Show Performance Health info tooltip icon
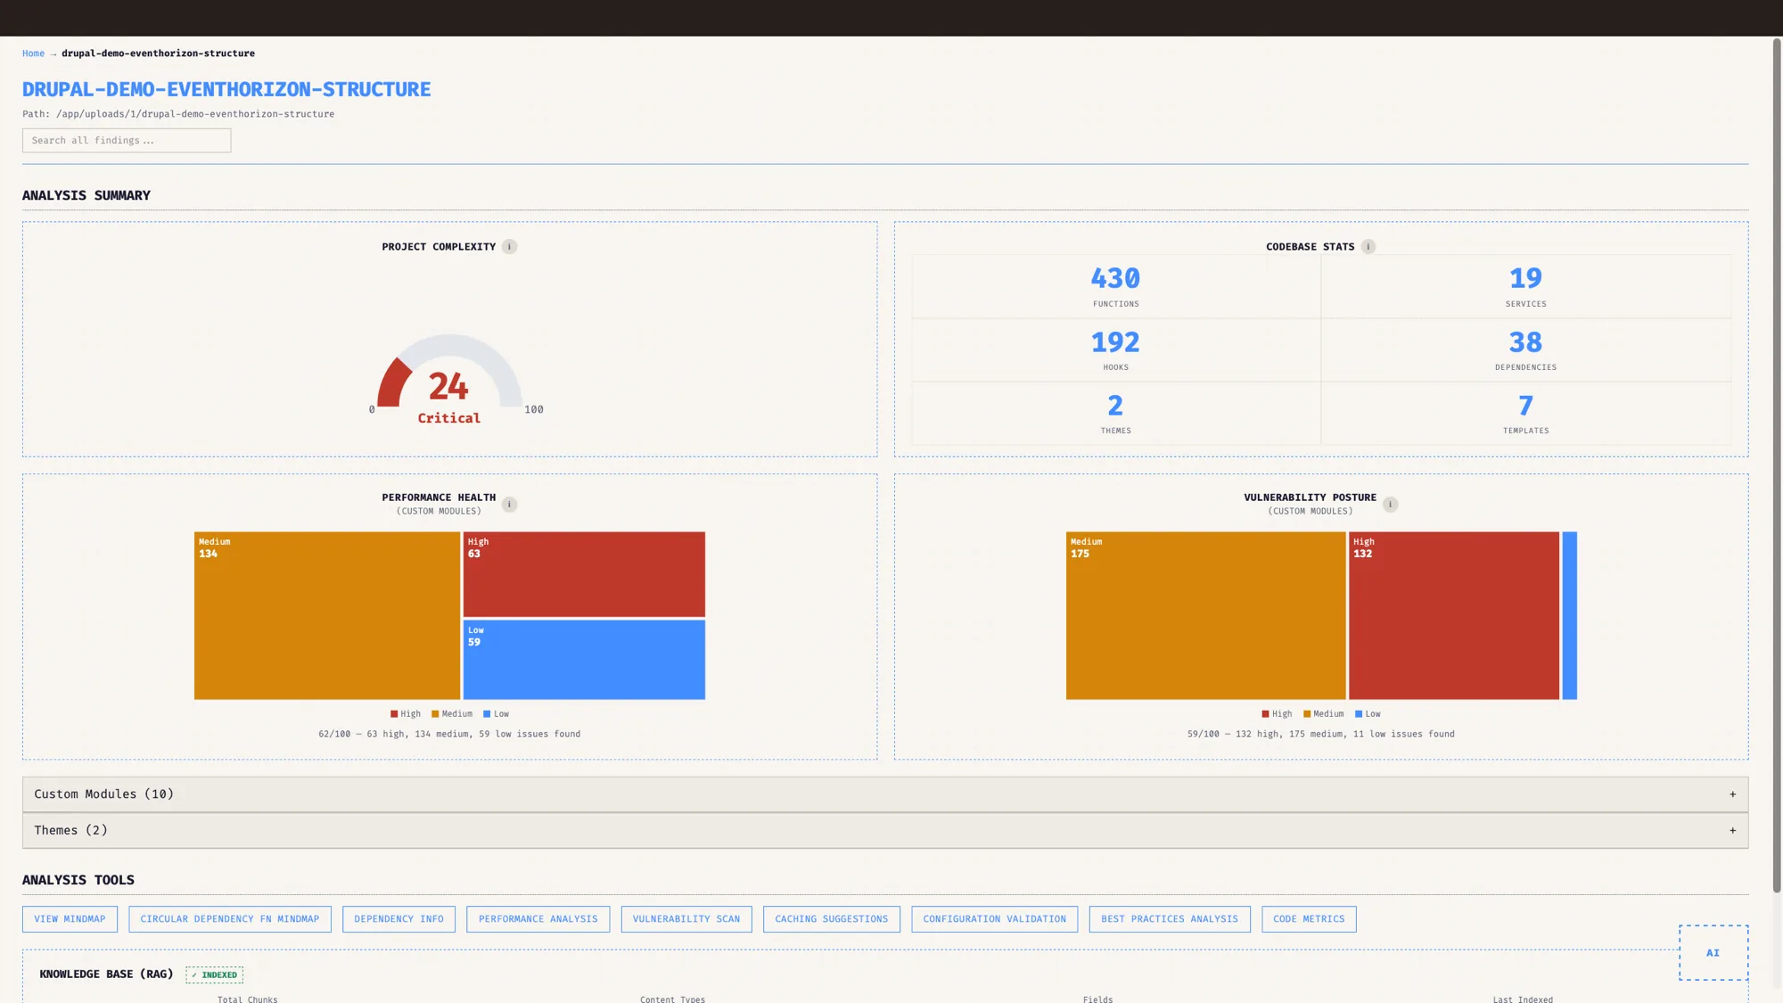Image resolution: width=1783 pixels, height=1003 pixels. 509,505
